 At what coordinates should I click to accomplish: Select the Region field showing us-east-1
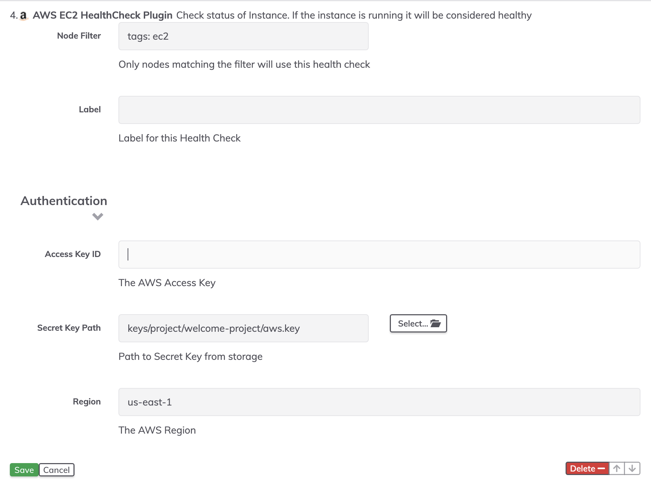(379, 402)
